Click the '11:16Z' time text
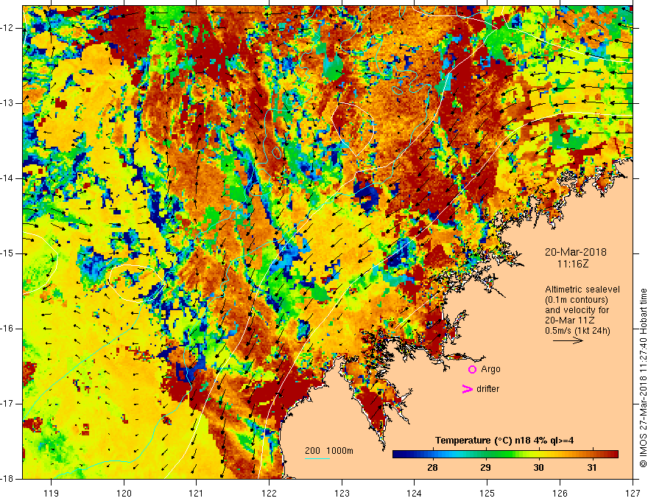 (x=572, y=264)
